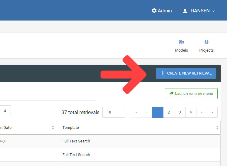Click the user profile icon
The width and height of the screenshot is (227, 166).
coord(185,11)
